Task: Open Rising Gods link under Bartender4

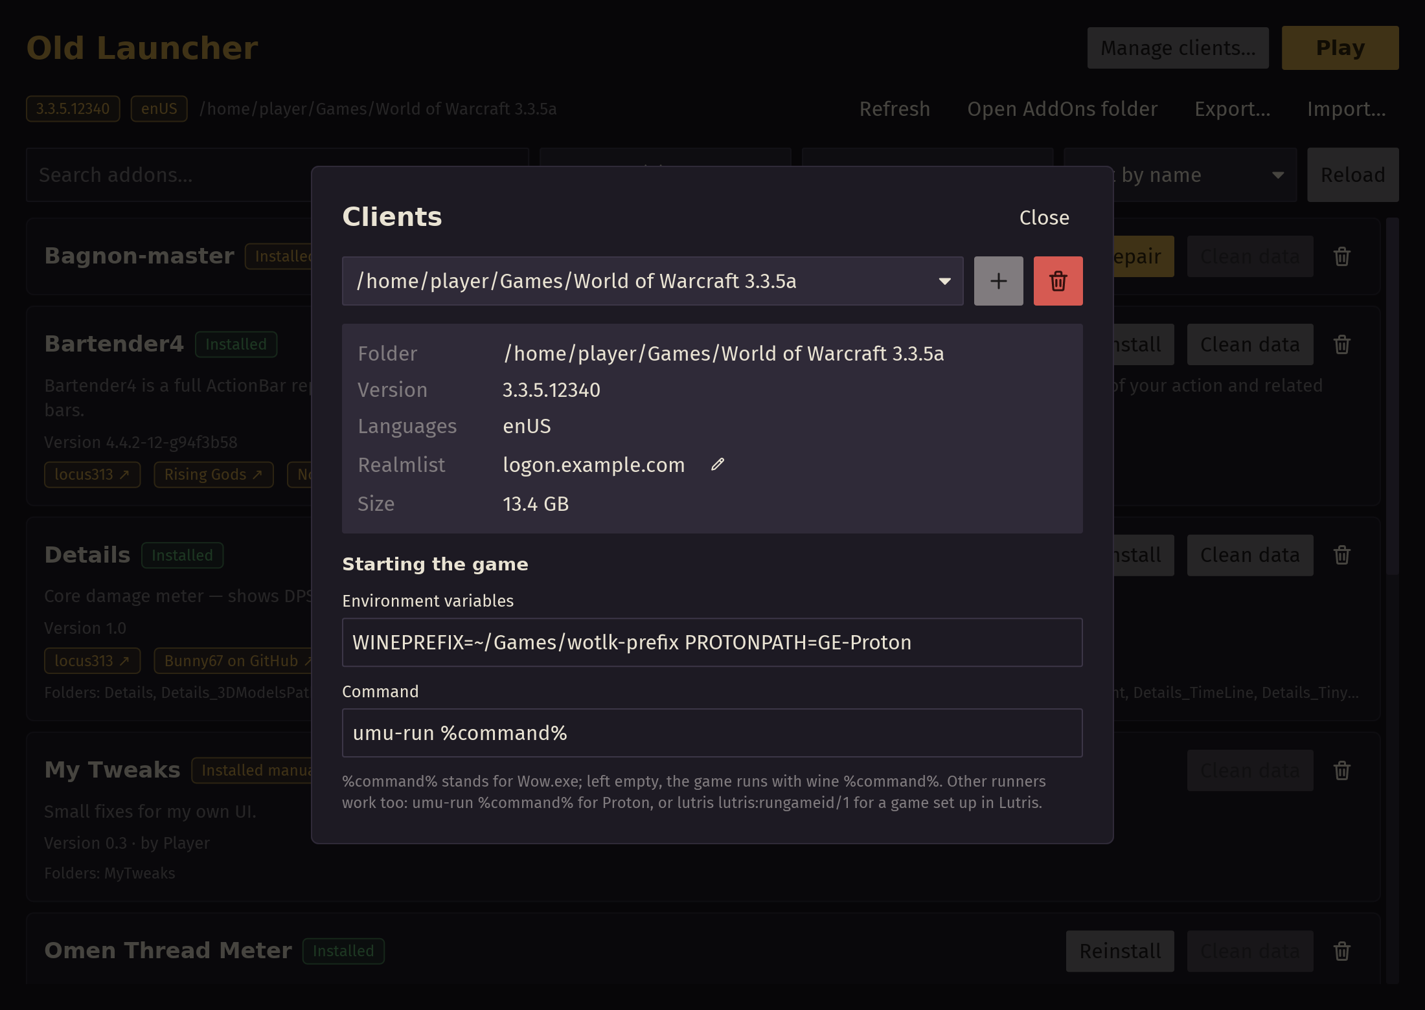Action: point(213,475)
